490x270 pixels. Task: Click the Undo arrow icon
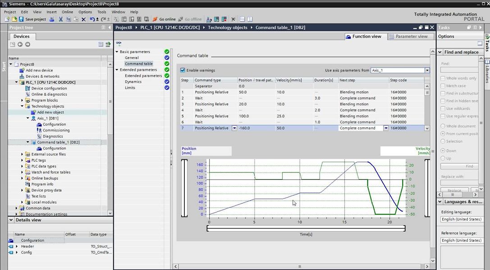(92, 19)
